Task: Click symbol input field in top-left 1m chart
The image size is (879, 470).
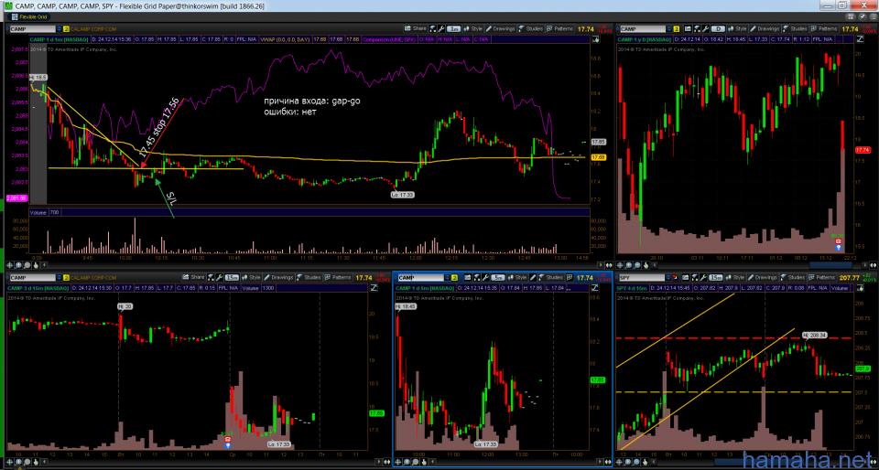Action: pyautogui.click(x=33, y=28)
